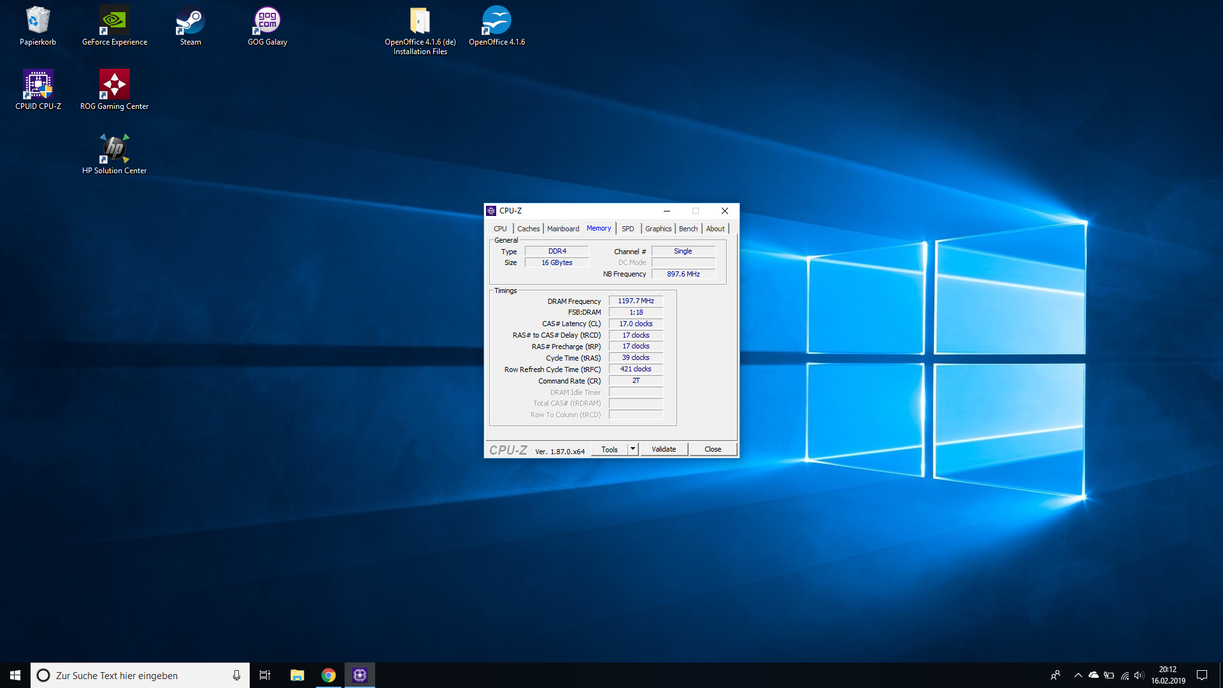The width and height of the screenshot is (1223, 688).
Task: Select HP Solution Center desktop icon
Action: pos(115,154)
